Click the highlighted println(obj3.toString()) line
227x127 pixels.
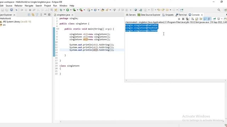[92, 50]
